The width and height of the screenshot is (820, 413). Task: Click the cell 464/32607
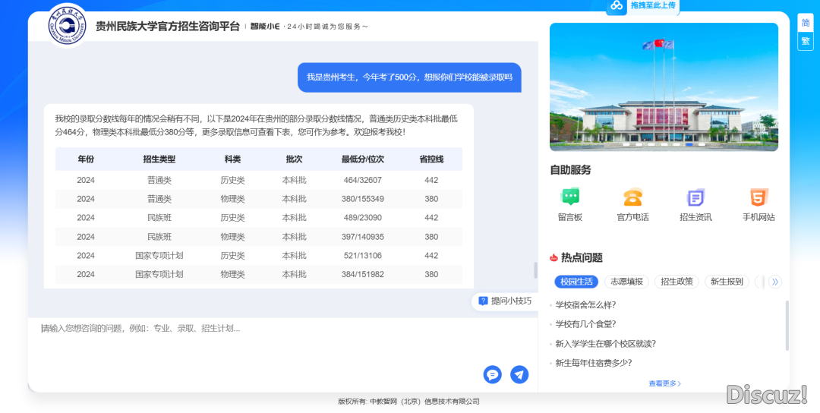363,180
